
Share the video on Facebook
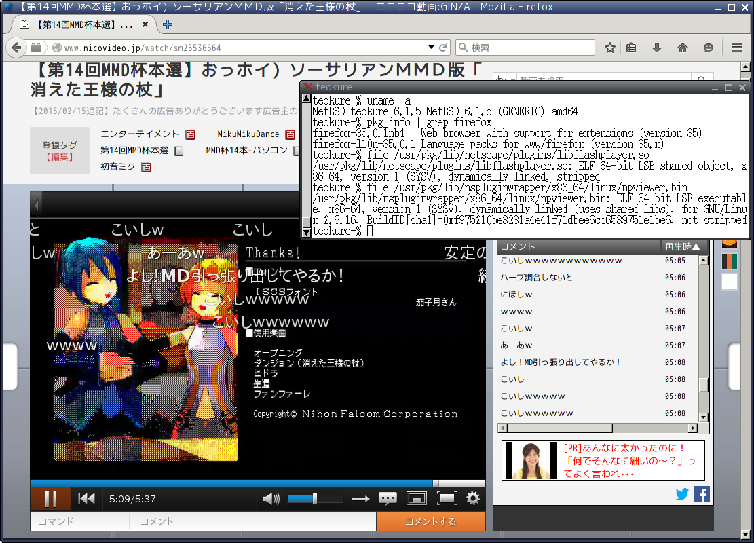tap(702, 494)
